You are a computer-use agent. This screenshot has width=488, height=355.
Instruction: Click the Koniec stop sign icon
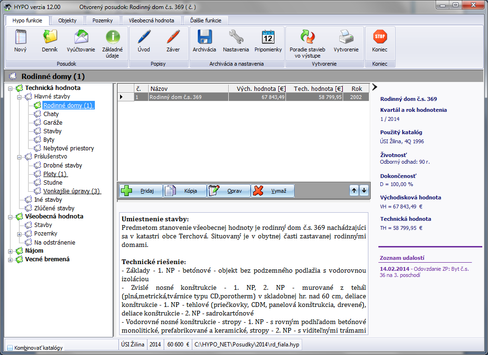[380, 37]
